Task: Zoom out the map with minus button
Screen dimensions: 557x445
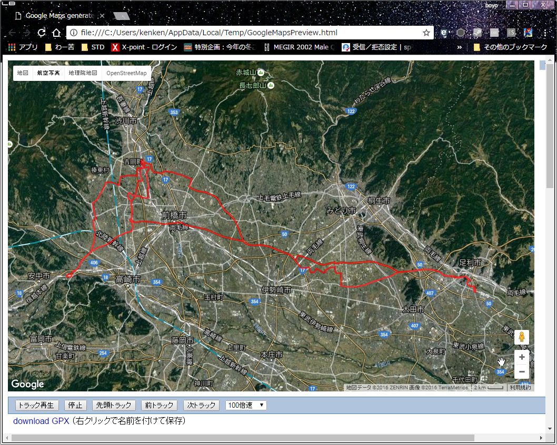Action: point(522,371)
